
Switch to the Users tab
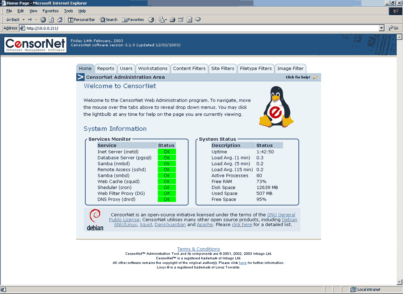tap(126, 68)
